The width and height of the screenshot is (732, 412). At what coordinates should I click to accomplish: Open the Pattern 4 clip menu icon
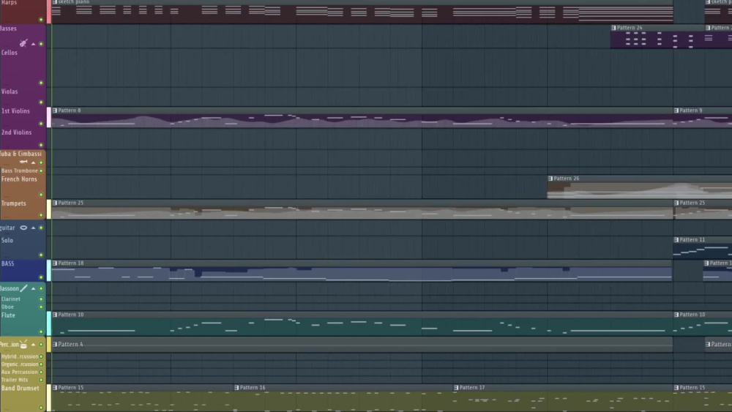pos(55,345)
